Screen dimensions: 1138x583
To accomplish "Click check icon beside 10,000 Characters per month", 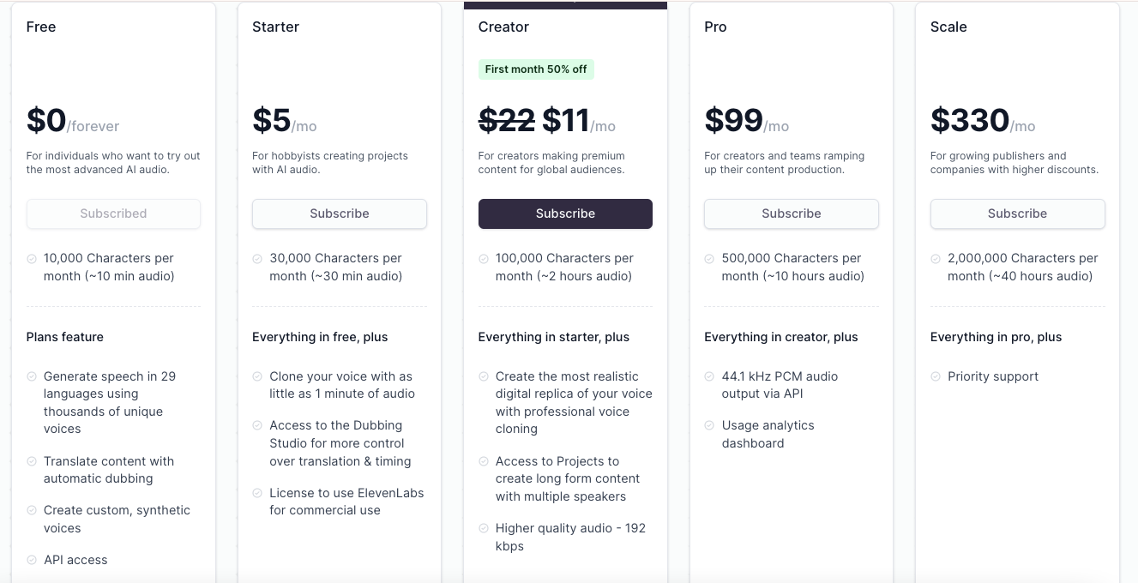I will [x=32, y=258].
